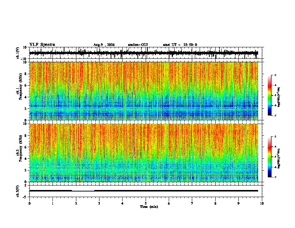Click "8" on the time axis

click(215, 203)
